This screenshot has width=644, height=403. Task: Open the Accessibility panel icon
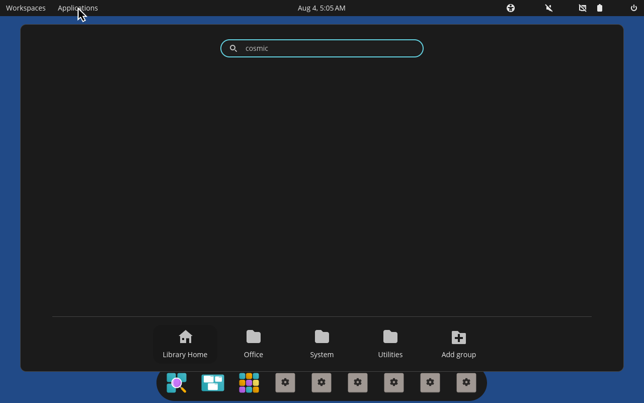511,8
